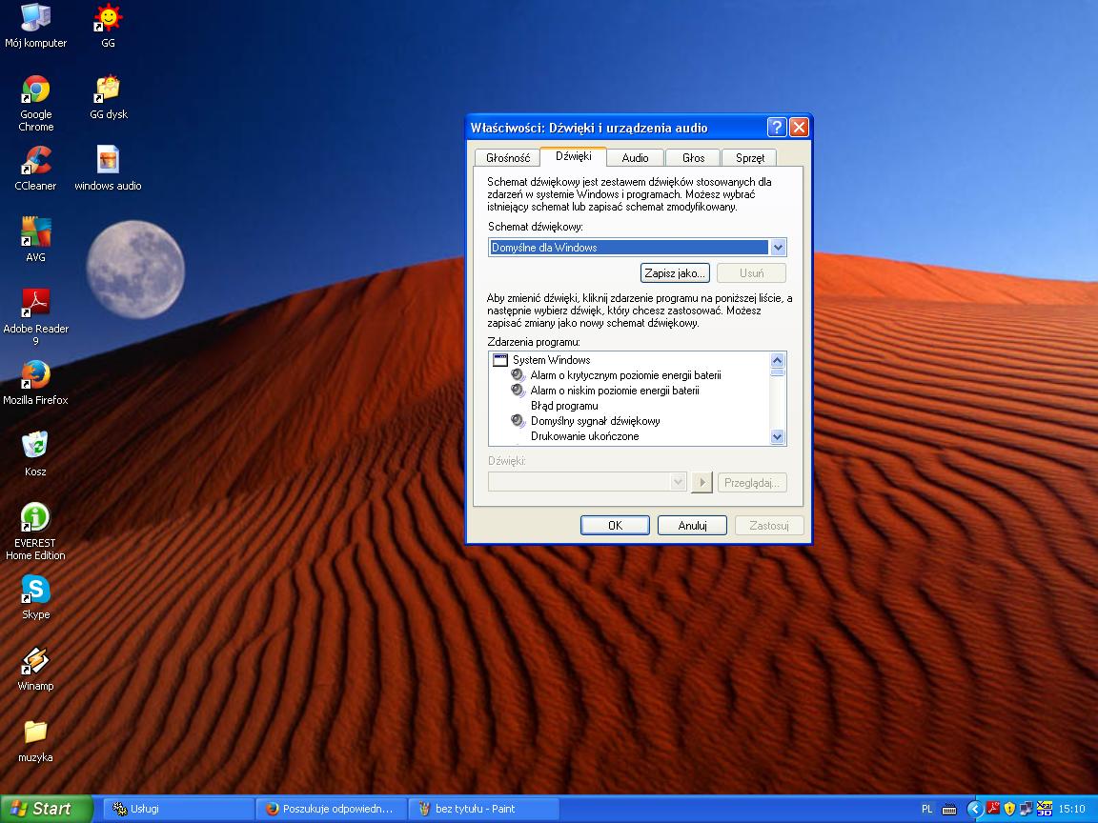Image resolution: width=1098 pixels, height=823 pixels.
Task: Click the taskbar clock showing 15:10
Action: tap(1071, 809)
